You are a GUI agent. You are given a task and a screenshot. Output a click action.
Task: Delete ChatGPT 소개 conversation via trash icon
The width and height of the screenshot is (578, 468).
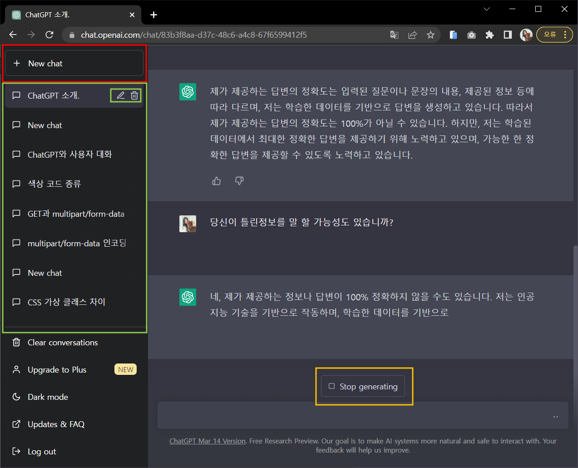point(134,95)
